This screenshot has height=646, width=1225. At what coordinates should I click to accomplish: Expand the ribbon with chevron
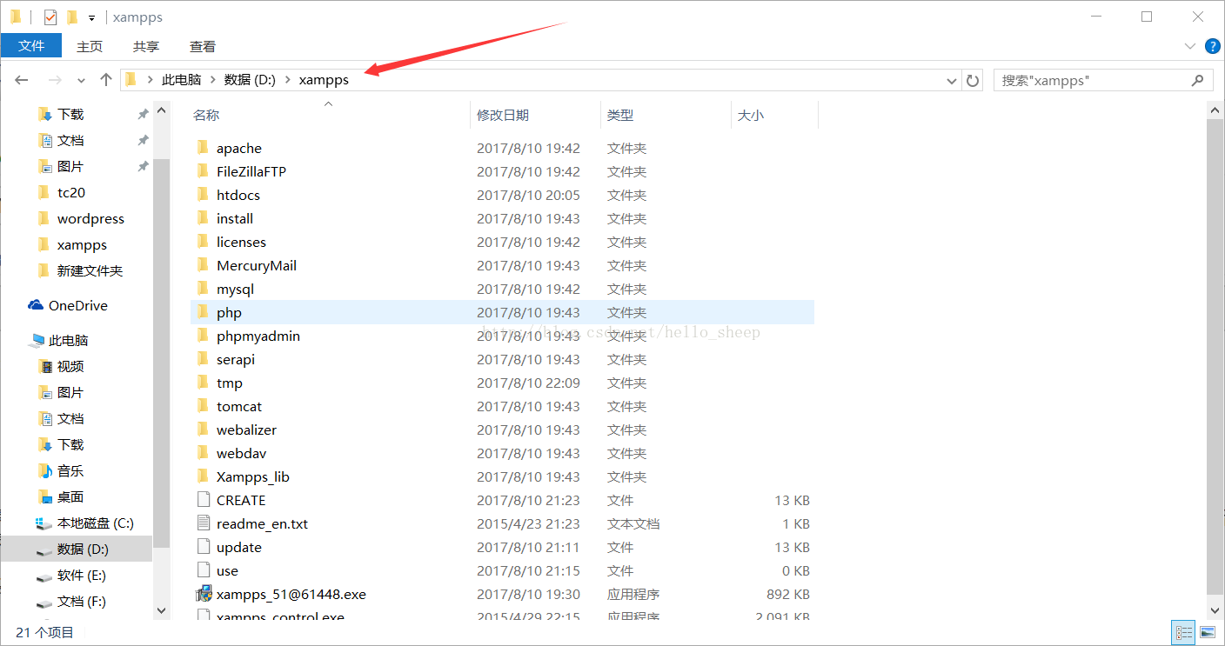(x=1190, y=46)
